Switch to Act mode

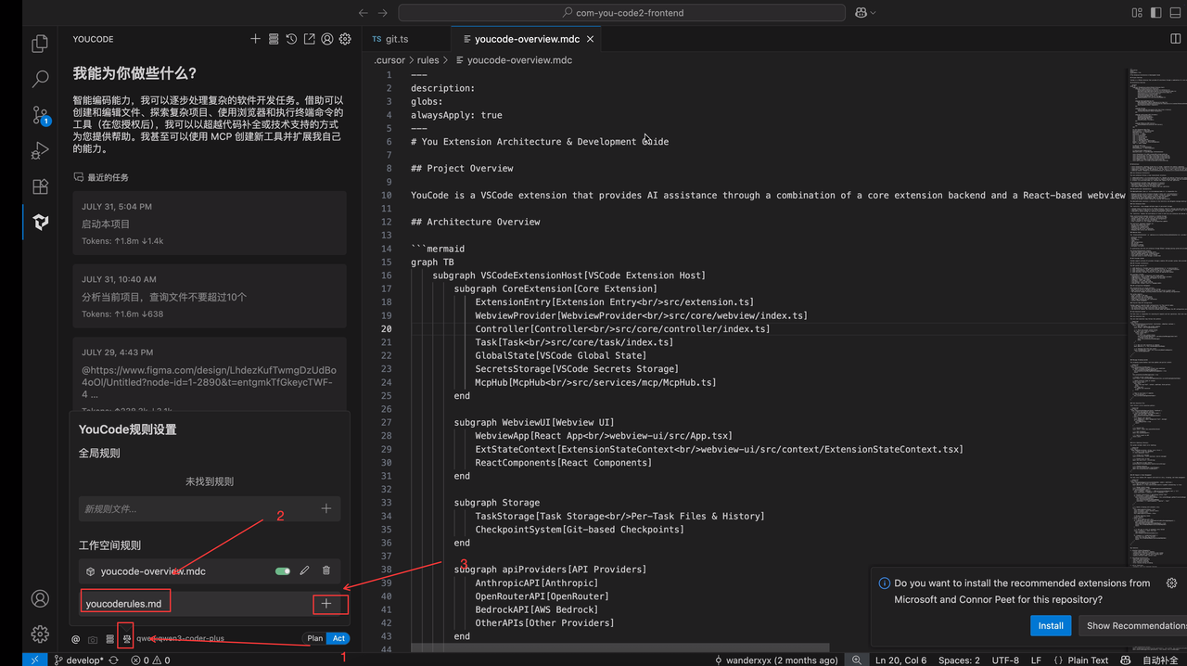tap(338, 638)
